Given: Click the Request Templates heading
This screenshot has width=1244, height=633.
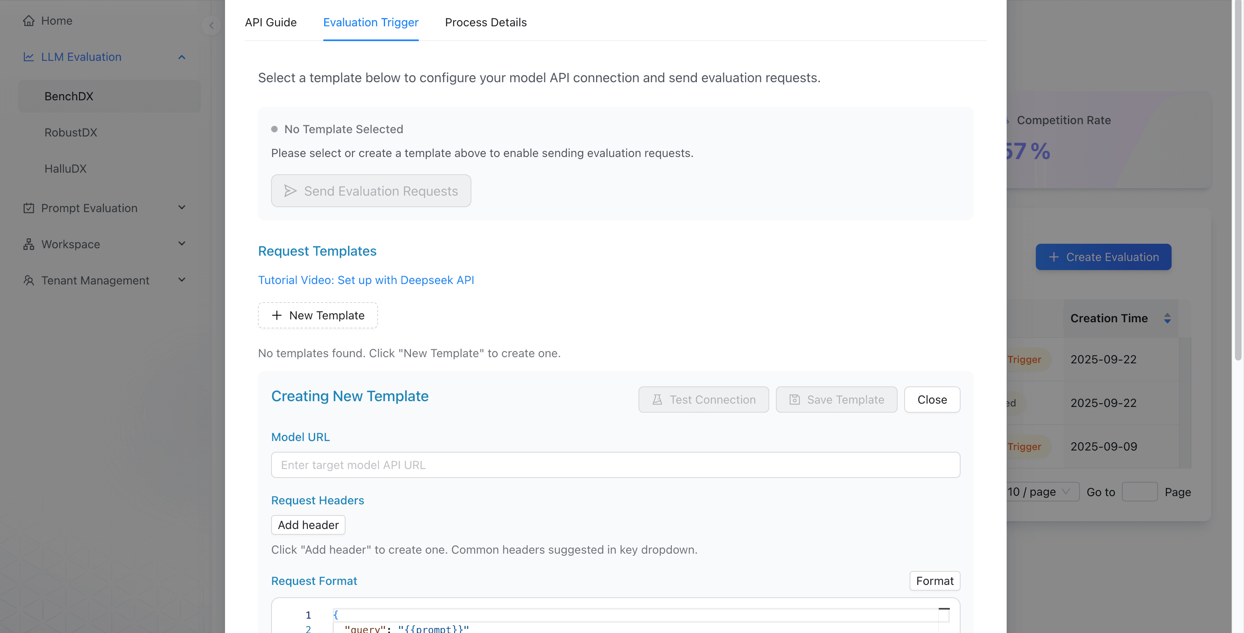Looking at the screenshot, I should [317, 251].
